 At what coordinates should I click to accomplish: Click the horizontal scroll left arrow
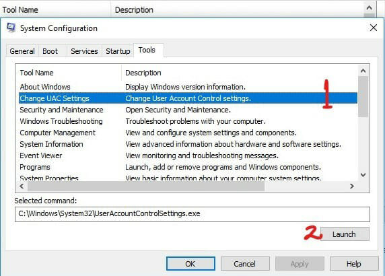coord(22,186)
